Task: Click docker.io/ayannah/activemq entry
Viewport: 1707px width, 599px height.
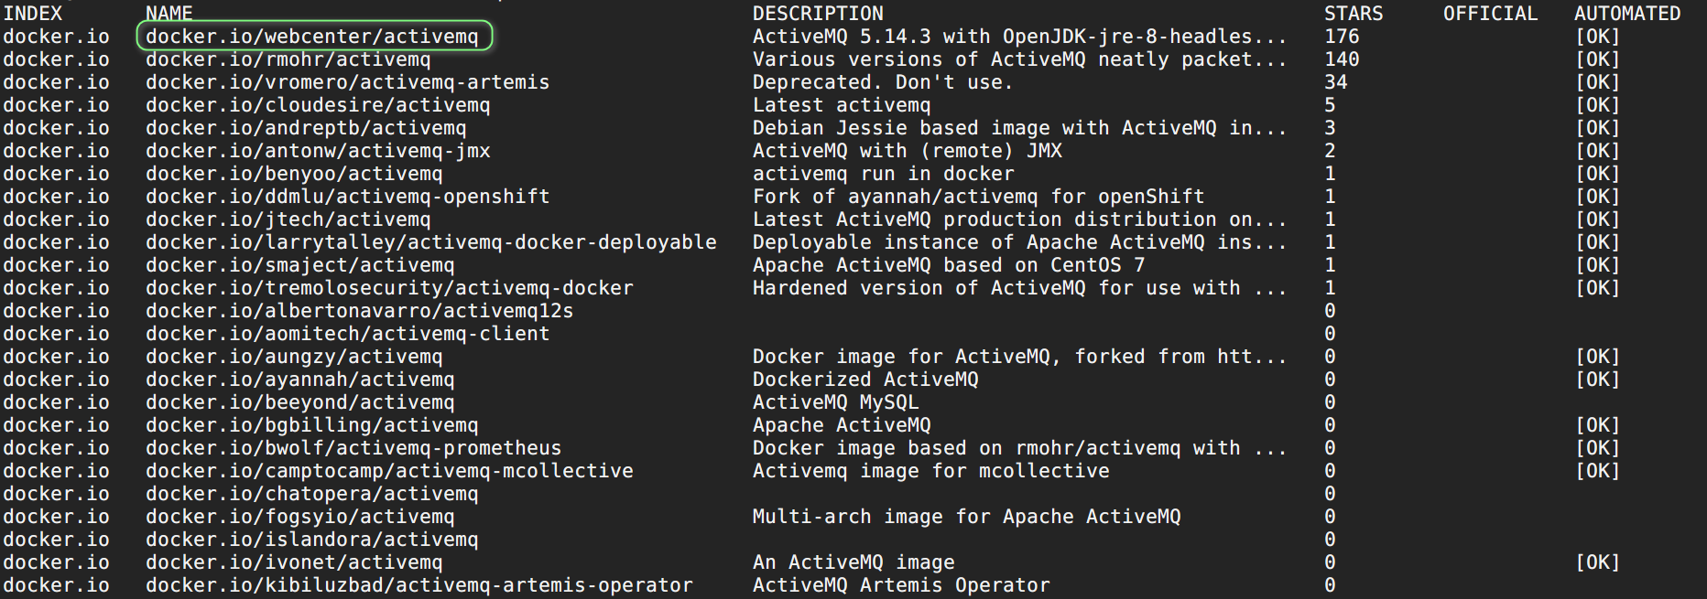Action: (300, 380)
